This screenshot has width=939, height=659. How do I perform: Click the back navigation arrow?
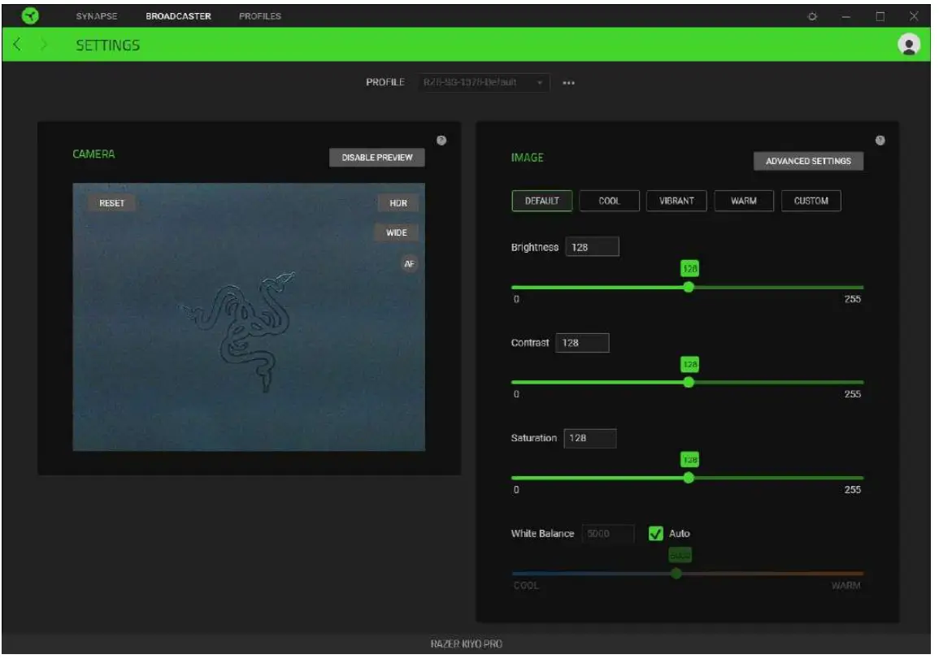coord(16,45)
